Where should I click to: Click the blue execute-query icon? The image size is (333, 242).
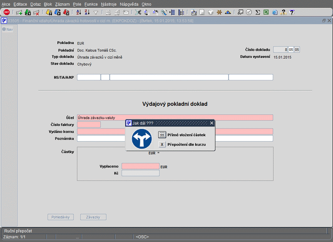(x=57, y=12)
